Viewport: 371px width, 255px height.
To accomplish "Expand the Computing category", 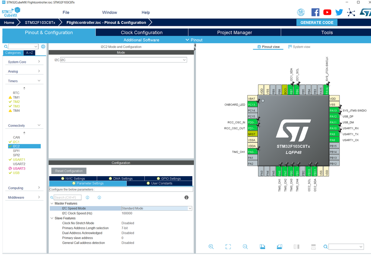I will click(24, 188).
